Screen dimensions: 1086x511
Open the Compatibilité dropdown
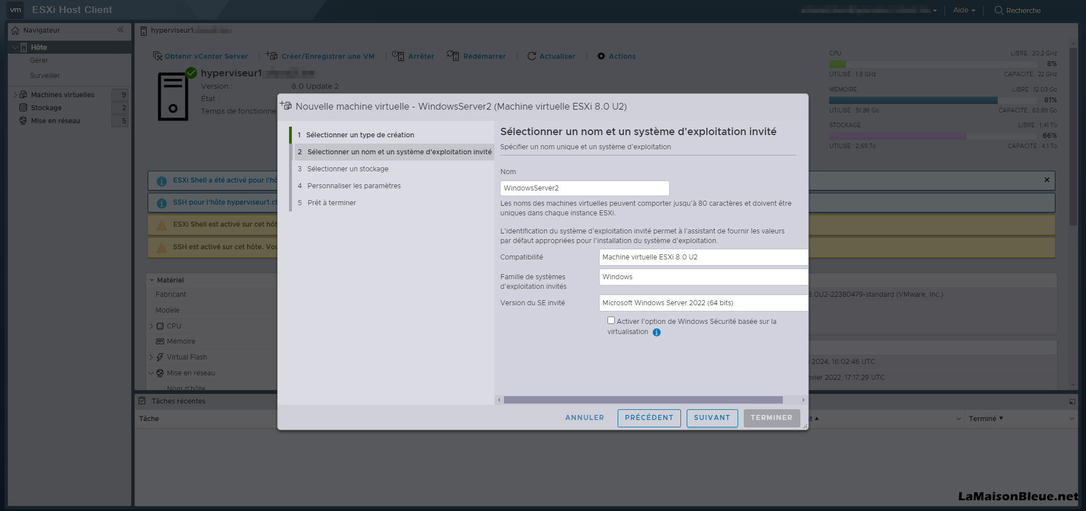(x=703, y=257)
